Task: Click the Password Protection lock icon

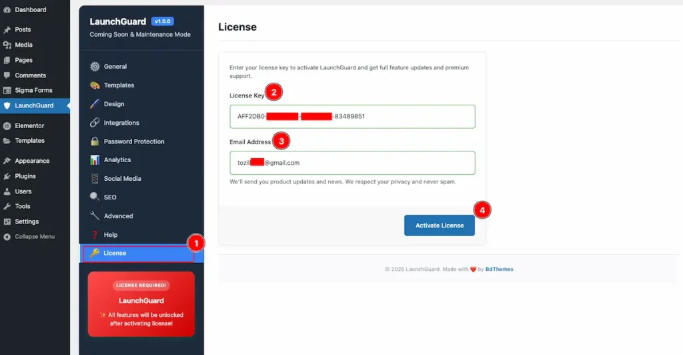Action: (x=95, y=141)
